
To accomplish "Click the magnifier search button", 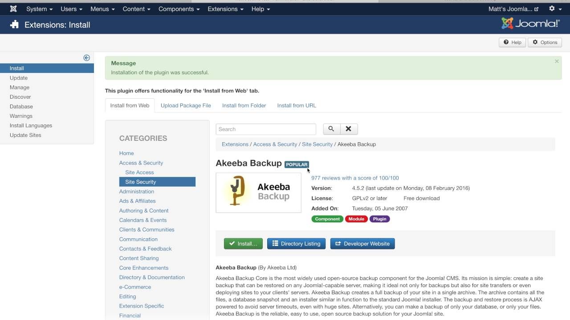I will pyautogui.click(x=331, y=129).
